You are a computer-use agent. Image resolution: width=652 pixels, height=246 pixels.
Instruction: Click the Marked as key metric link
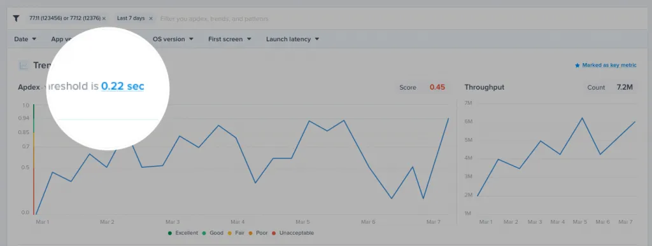(x=609, y=65)
